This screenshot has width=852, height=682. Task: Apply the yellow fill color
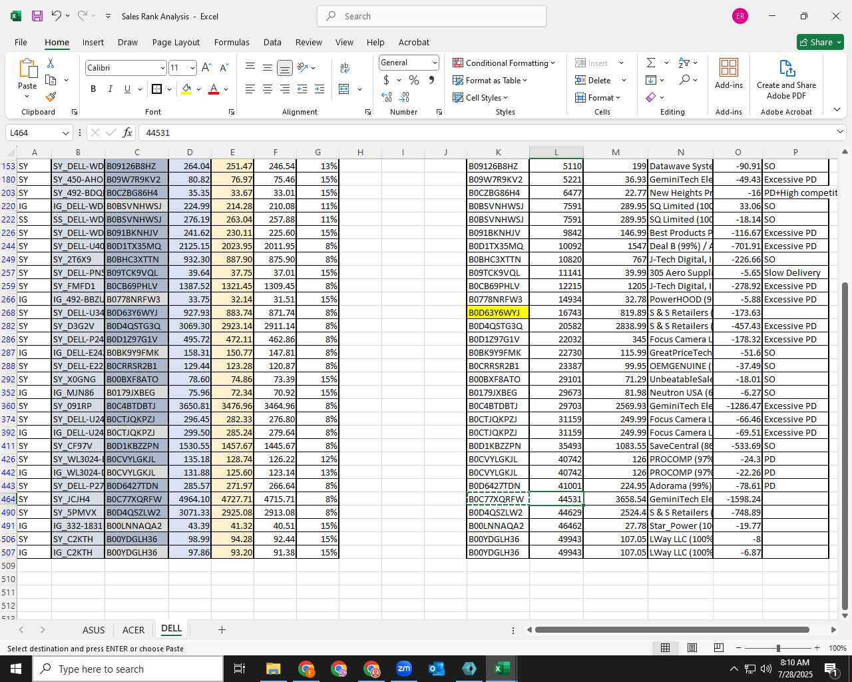coord(186,89)
